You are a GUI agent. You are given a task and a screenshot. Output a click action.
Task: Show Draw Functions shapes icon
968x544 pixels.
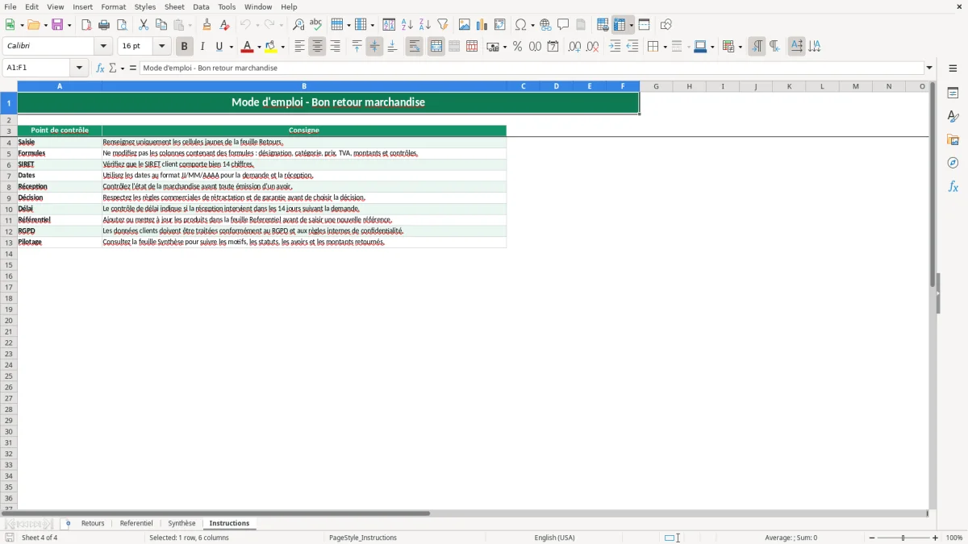[665, 25]
